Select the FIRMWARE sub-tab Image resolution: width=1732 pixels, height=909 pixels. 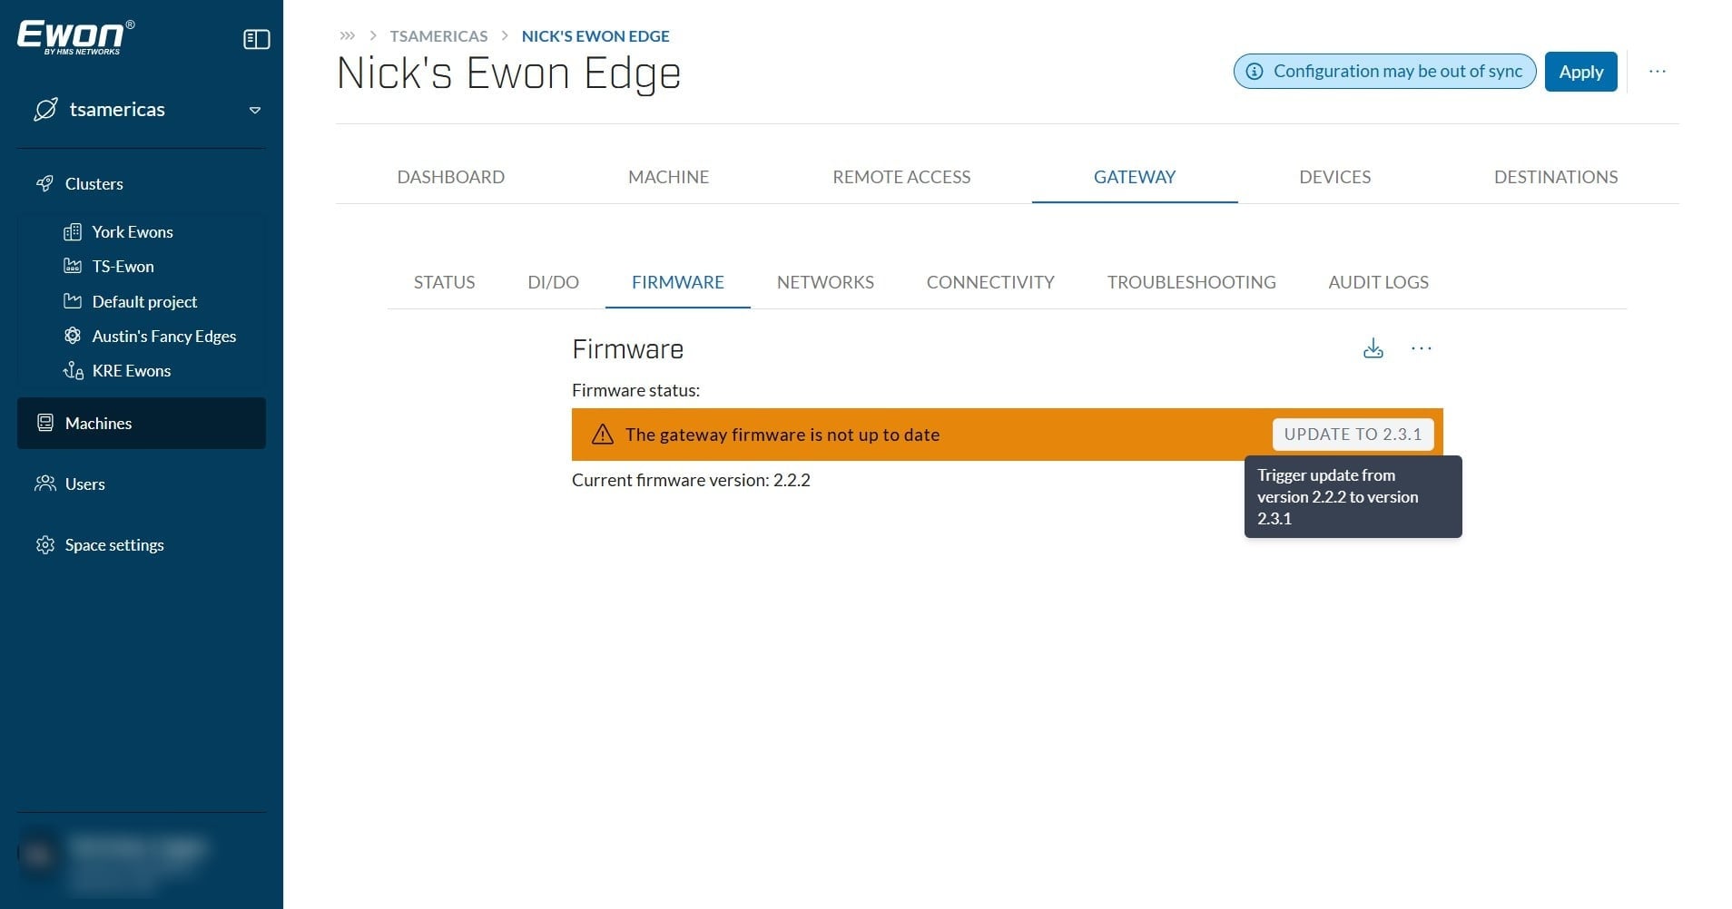point(678,282)
